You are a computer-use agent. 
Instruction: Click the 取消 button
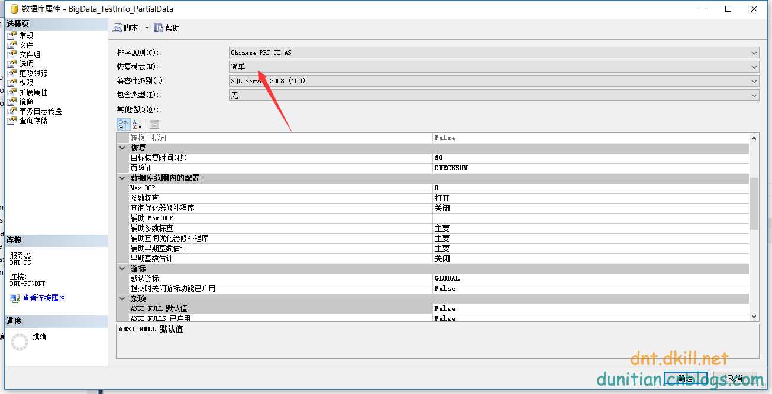pyautogui.click(x=736, y=378)
